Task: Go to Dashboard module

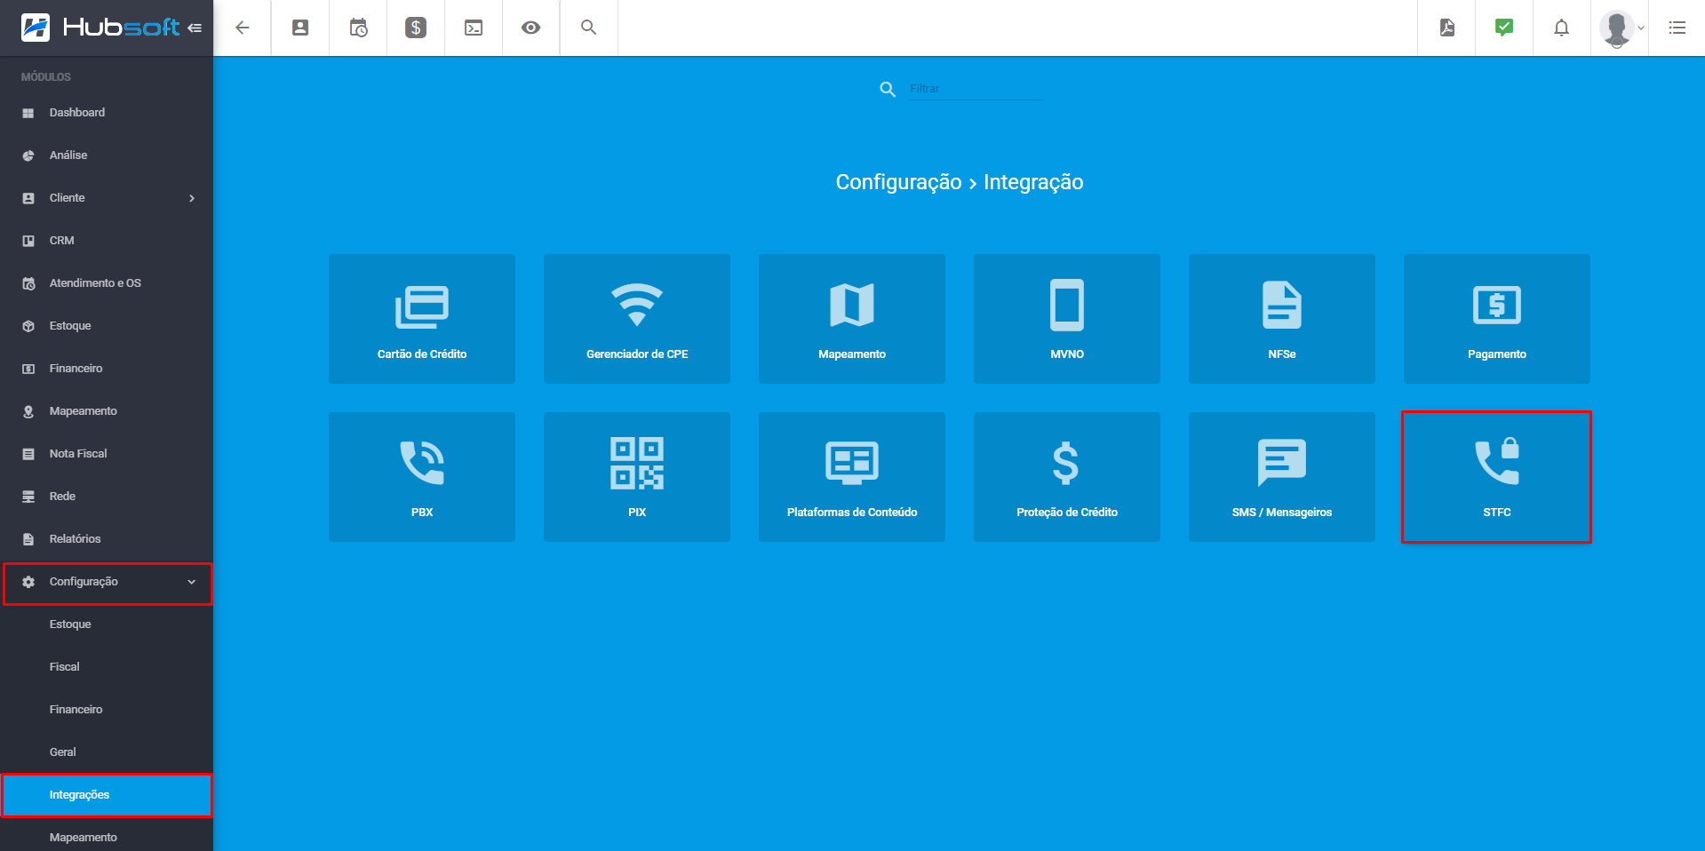Action: [x=107, y=113]
